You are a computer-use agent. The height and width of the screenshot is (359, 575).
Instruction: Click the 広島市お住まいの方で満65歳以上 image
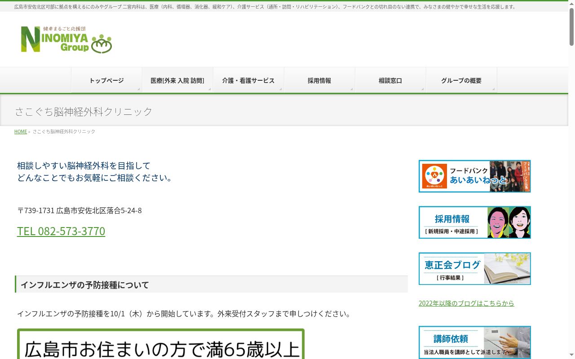click(161, 344)
